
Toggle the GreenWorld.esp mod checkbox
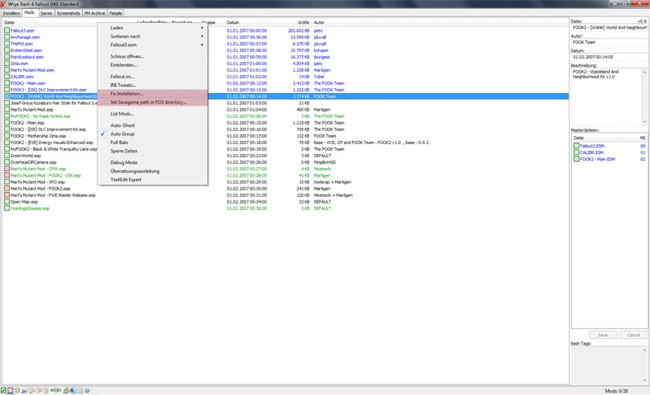point(7,156)
